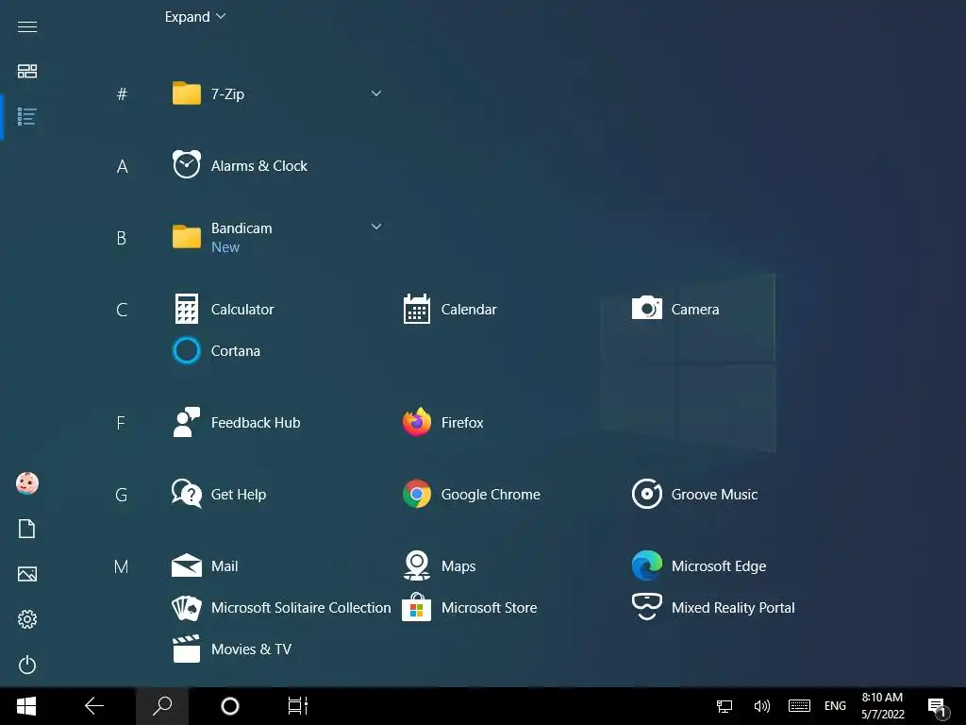
Task: Open Settings via the gear icon
Action: point(27,619)
